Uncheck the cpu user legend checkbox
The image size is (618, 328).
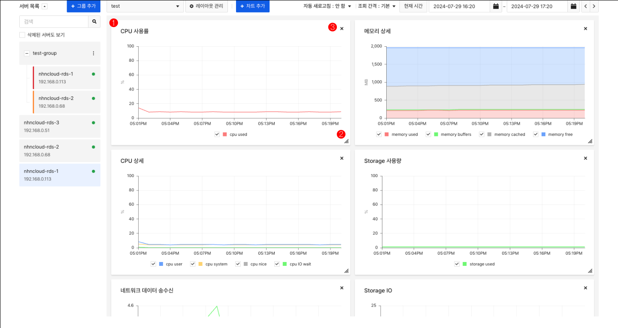tap(153, 264)
